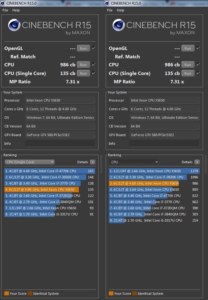Toggle the OpenGL checkbox in left window
This screenshot has width=208, height=300.
(x=94, y=48)
